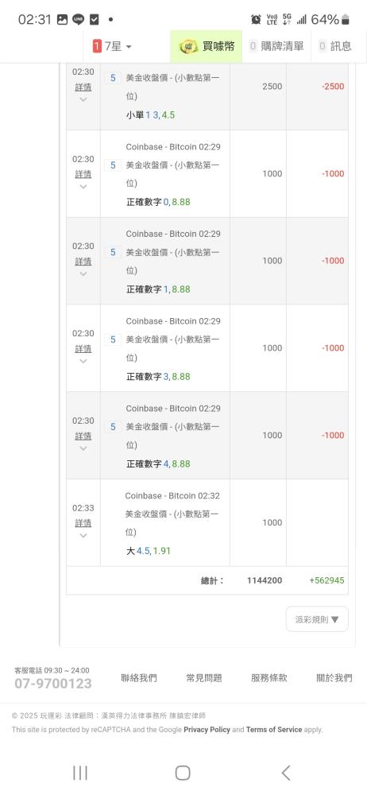Open 詳情 details for 02:33 bet
This screenshot has width=367, height=795.
(x=83, y=523)
